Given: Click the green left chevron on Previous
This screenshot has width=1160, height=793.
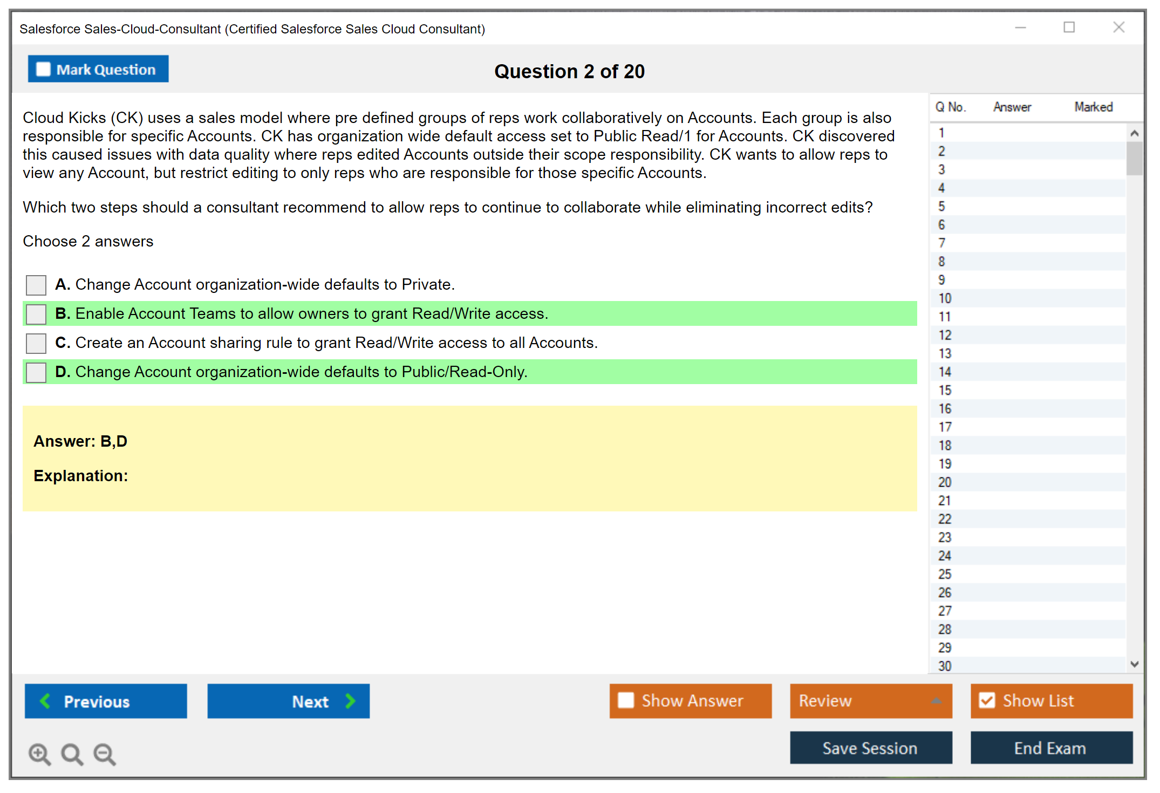Looking at the screenshot, I should point(45,701).
